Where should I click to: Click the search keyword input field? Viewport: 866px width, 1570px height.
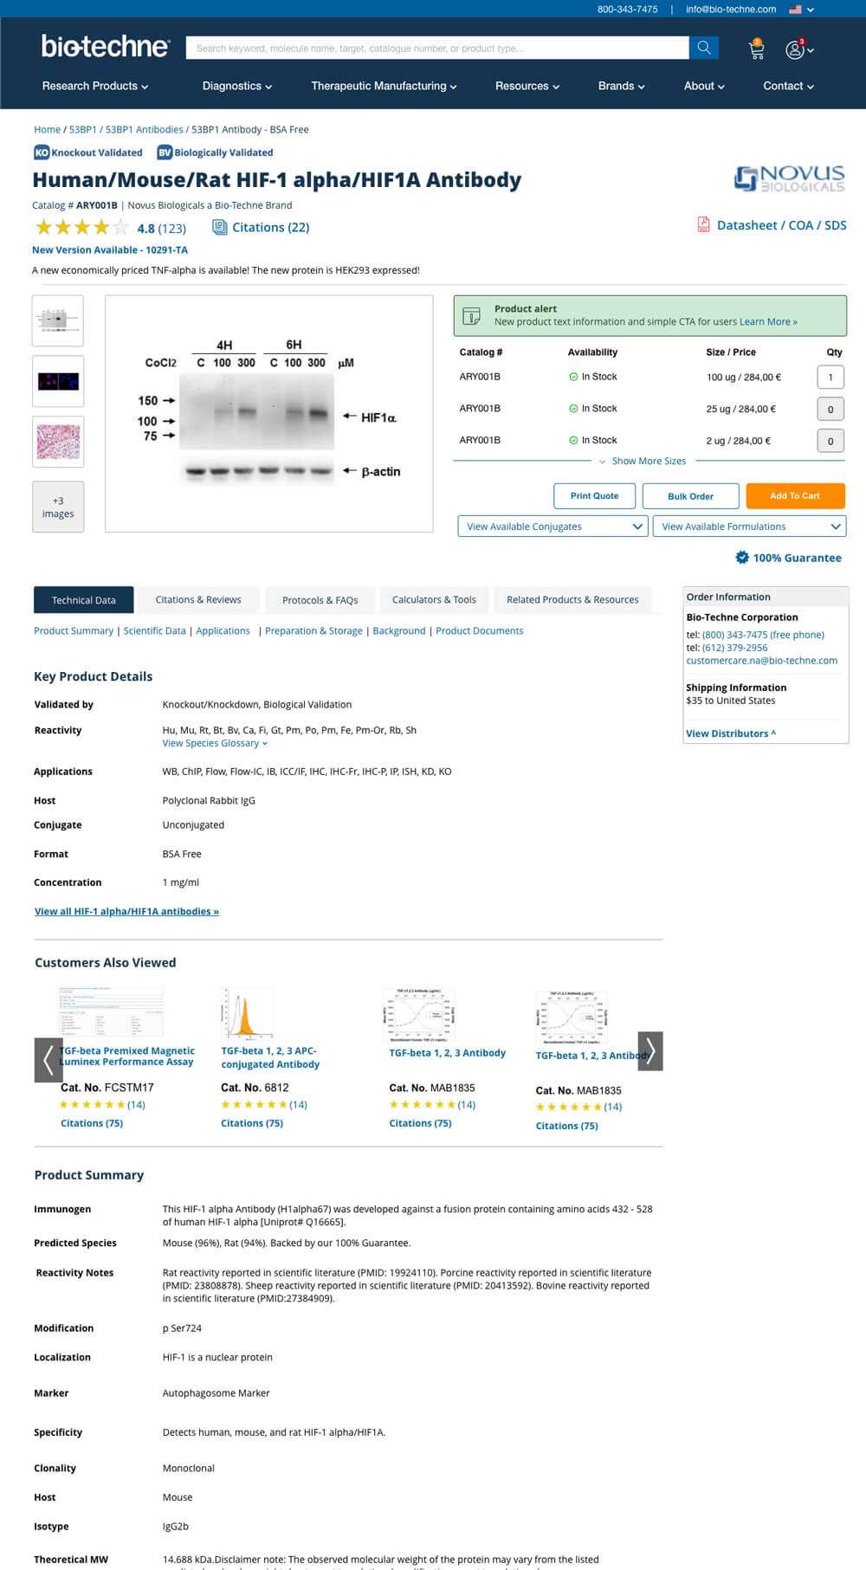click(437, 48)
